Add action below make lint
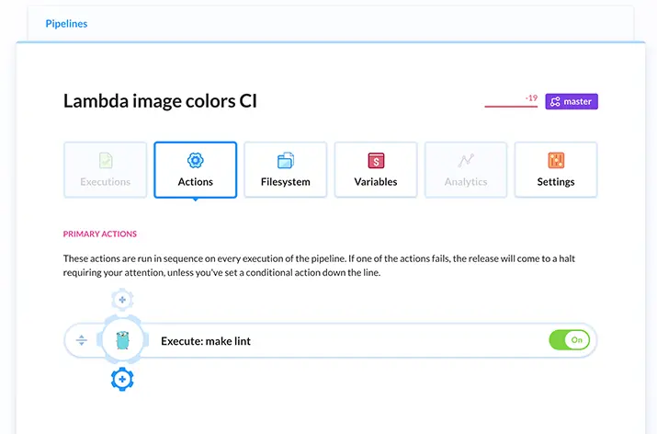 [x=122, y=379]
